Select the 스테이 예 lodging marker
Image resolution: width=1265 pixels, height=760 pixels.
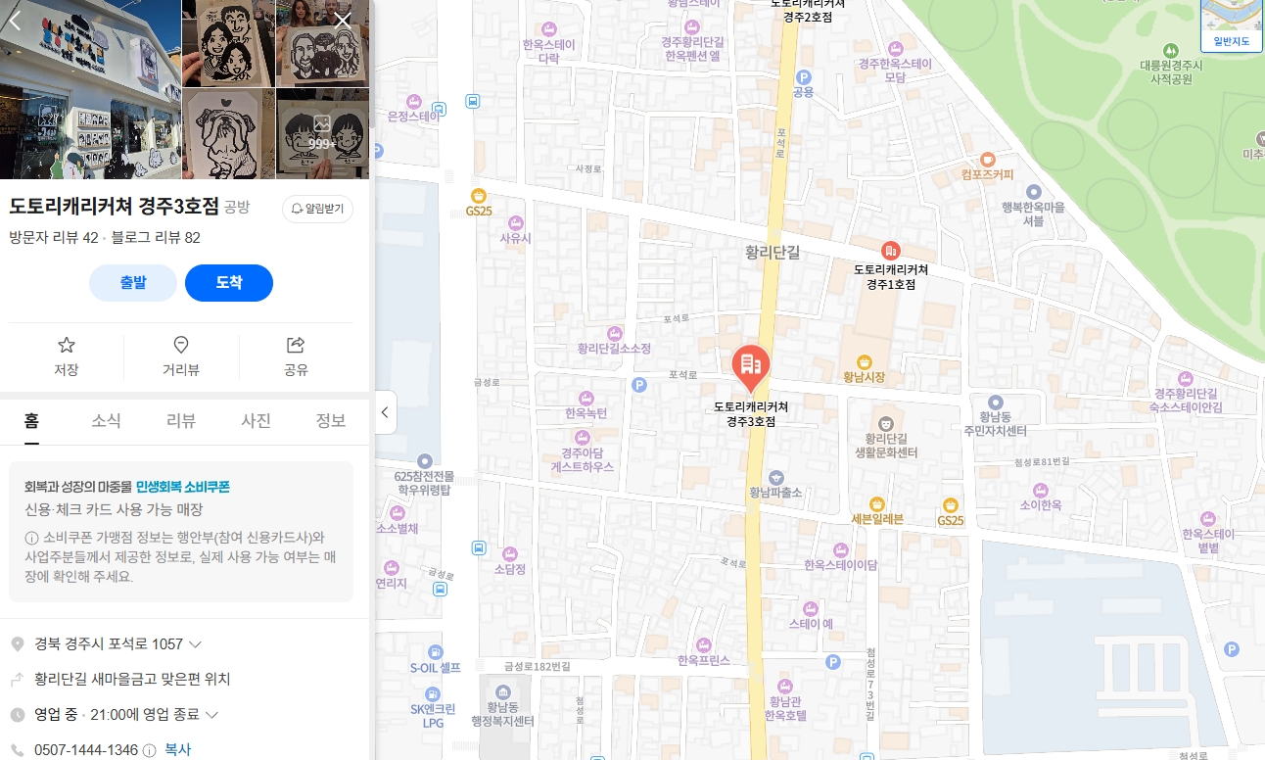811,608
